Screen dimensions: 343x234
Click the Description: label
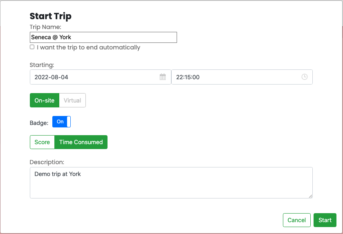click(47, 162)
